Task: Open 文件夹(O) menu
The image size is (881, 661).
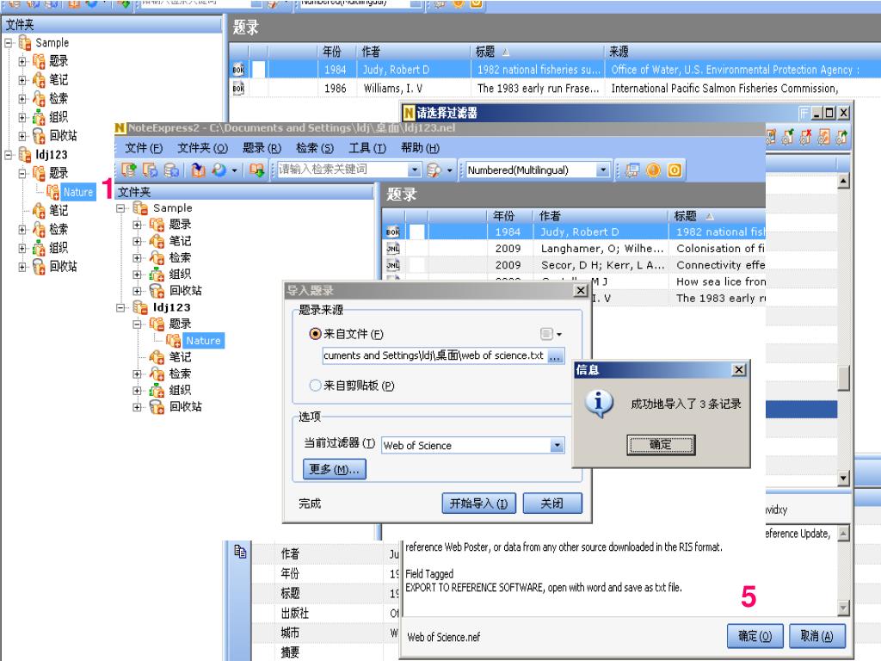Action: 202,148
